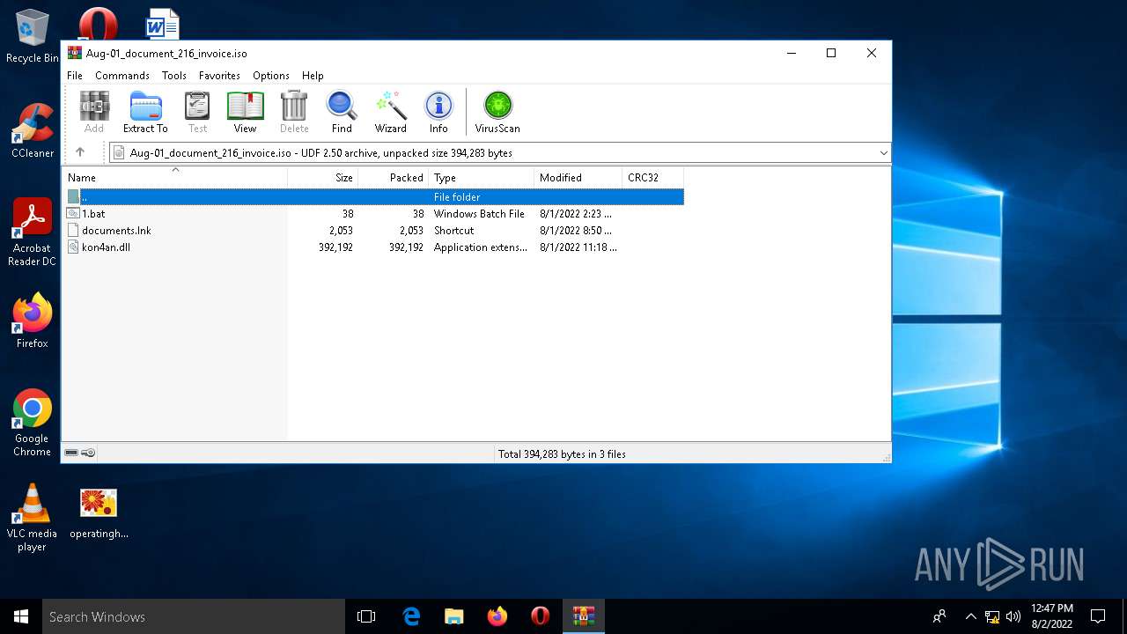Launch the Wizard tool
Image resolution: width=1127 pixels, height=634 pixels.
(x=390, y=107)
